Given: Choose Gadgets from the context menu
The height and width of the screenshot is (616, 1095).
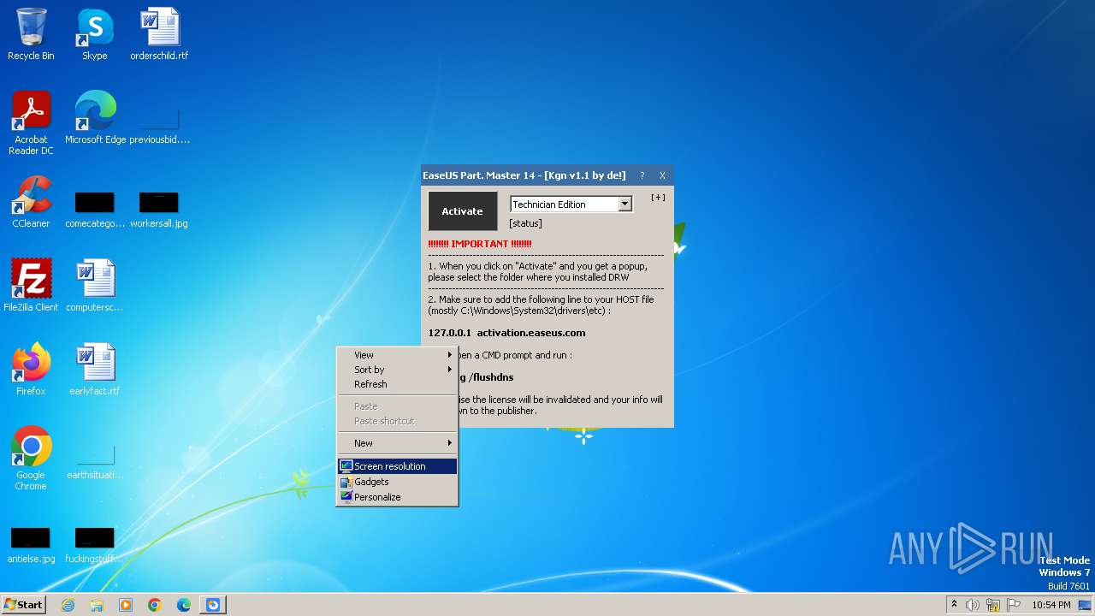Looking at the screenshot, I should pos(397,482).
